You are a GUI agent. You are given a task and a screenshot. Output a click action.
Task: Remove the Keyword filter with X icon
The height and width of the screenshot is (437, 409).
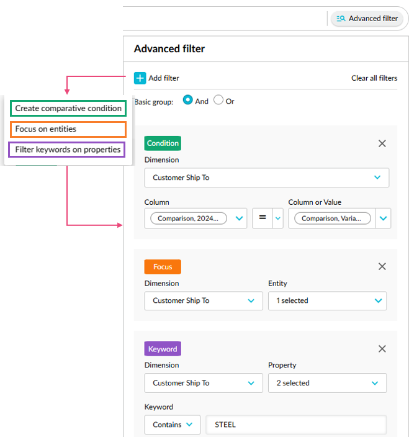click(382, 349)
